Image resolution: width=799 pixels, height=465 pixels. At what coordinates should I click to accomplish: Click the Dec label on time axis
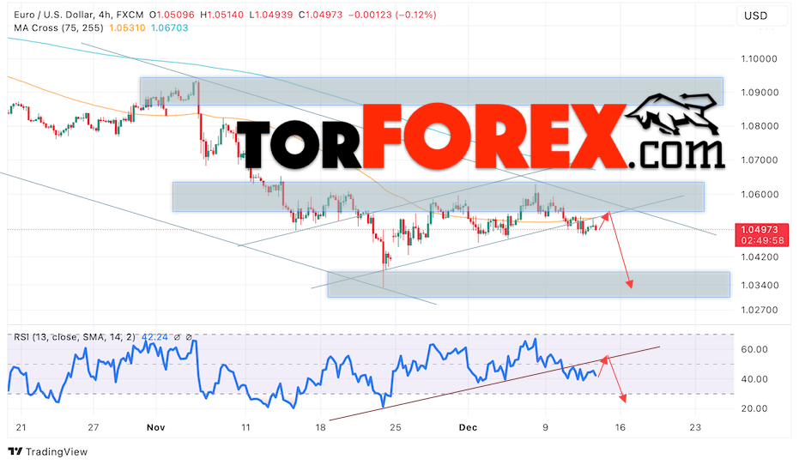468,427
